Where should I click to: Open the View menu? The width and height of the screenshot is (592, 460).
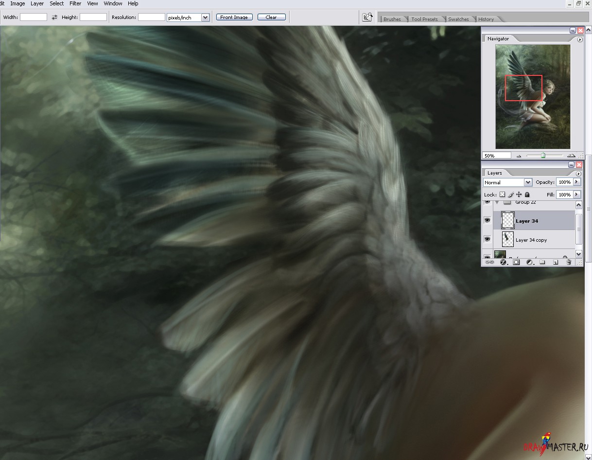point(92,3)
